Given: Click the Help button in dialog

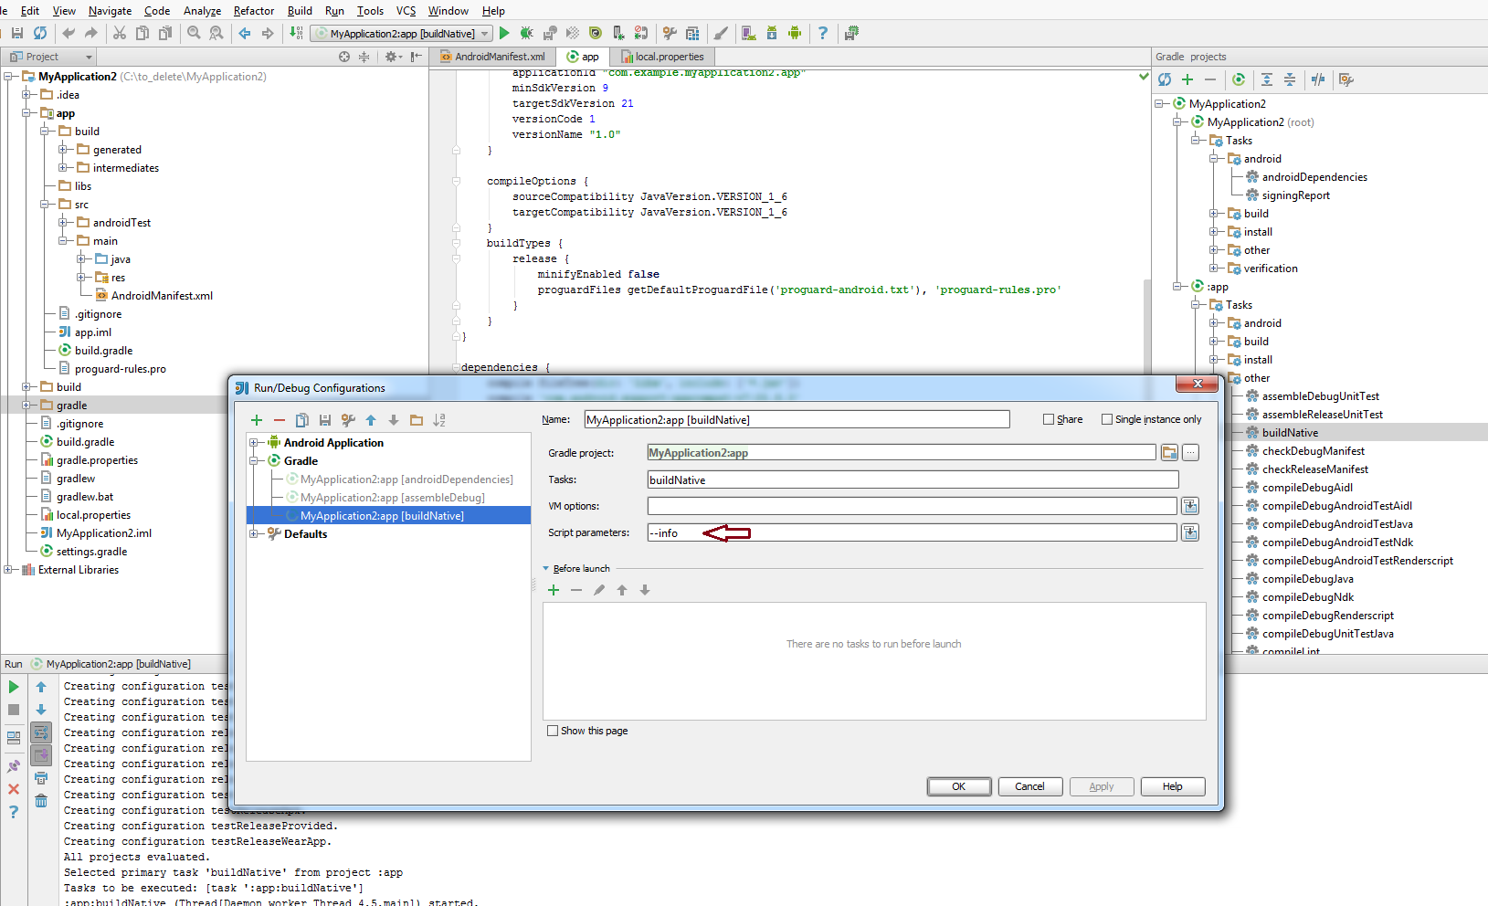Looking at the screenshot, I should pyautogui.click(x=1173, y=786).
